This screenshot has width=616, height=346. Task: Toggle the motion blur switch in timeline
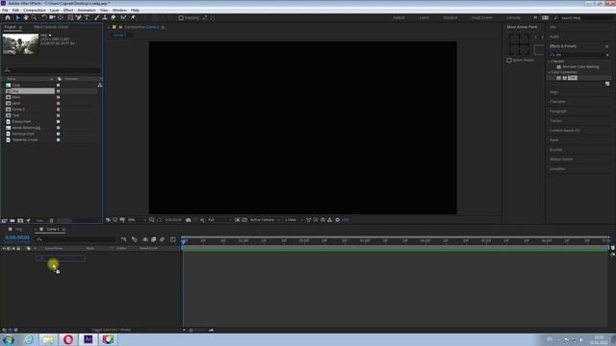click(x=162, y=239)
